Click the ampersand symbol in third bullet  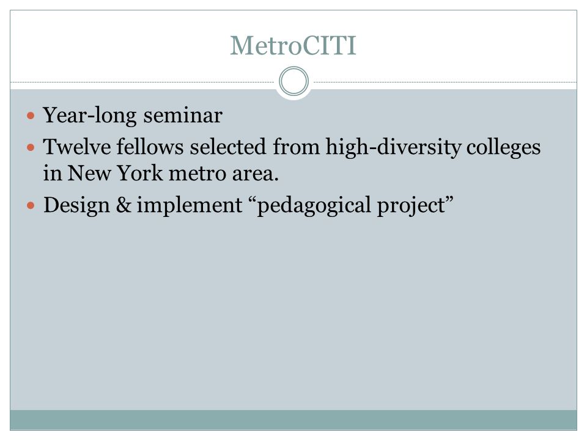point(124,205)
